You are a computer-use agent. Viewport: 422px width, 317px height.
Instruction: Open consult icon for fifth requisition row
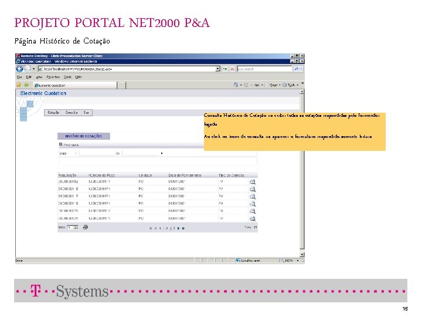(253, 211)
